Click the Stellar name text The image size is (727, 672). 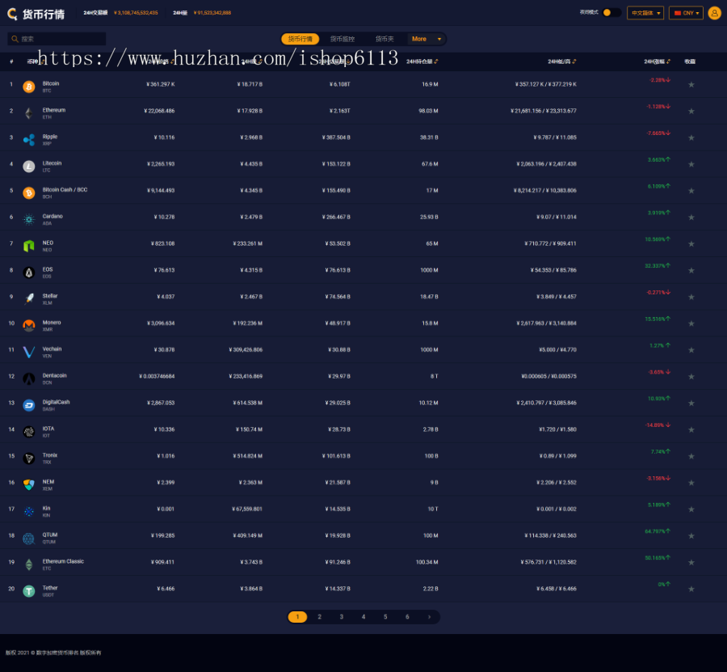(x=50, y=296)
